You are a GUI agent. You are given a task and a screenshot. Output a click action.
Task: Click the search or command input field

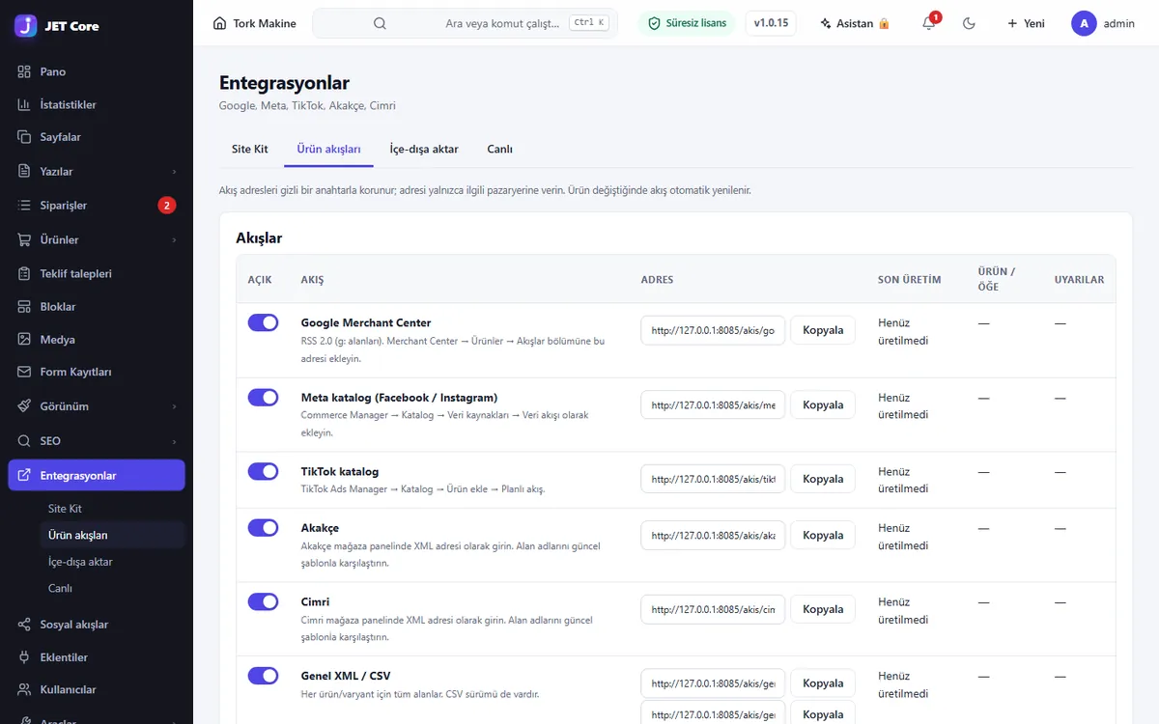(x=465, y=23)
